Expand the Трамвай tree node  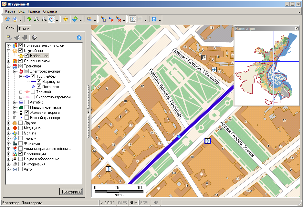21,92
